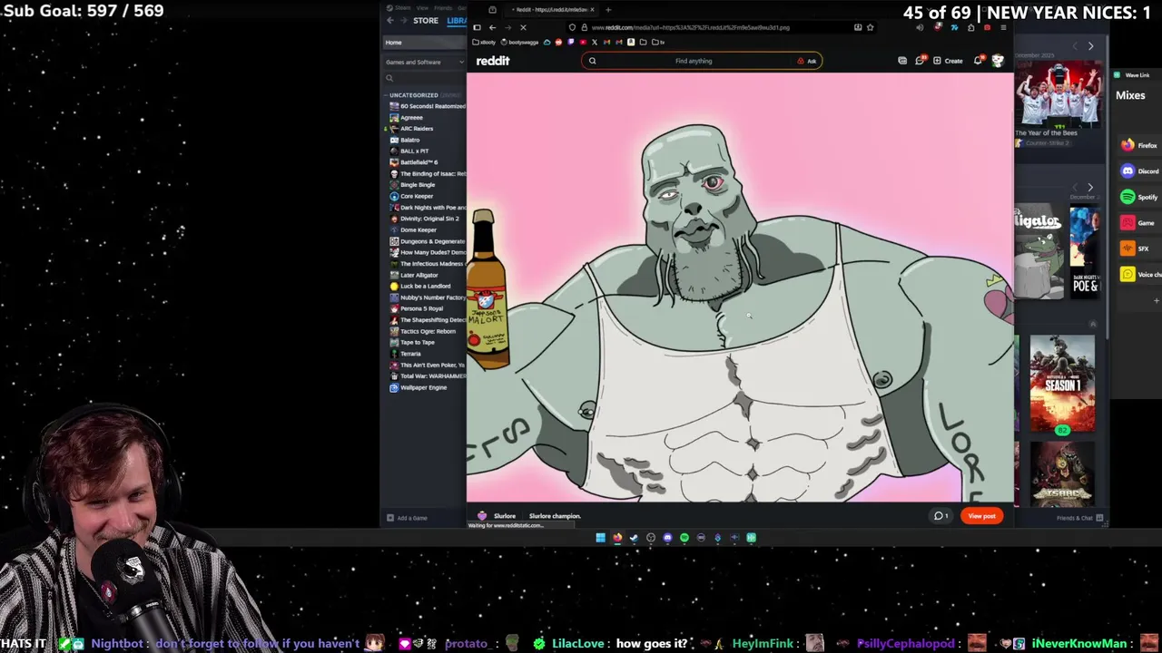The width and height of the screenshot is (1162, 653).
Task: Click Firefox icon on taskbar
Action: (617, 538)
